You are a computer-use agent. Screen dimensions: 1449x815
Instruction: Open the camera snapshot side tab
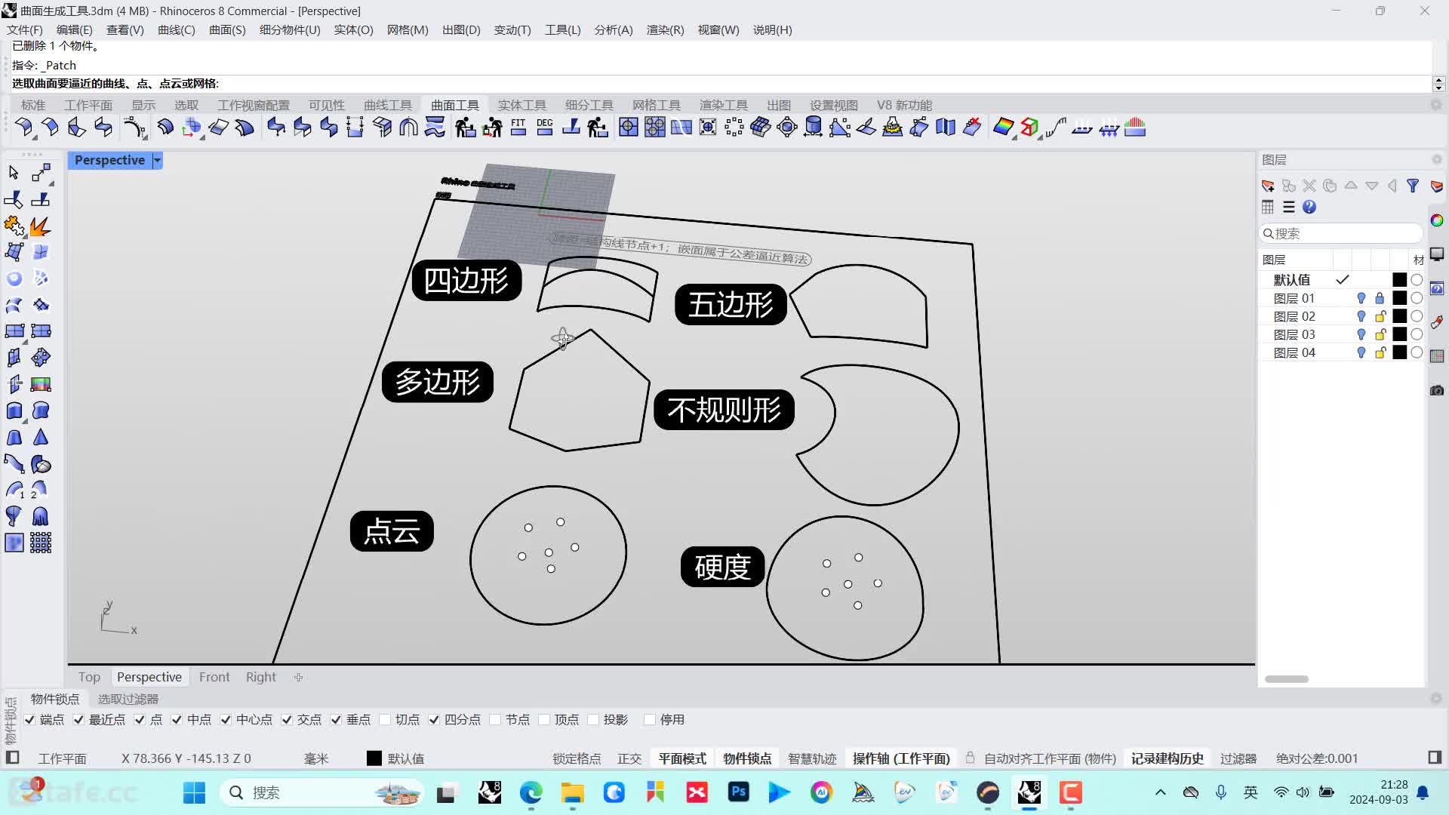click(x=1437, y=390)
